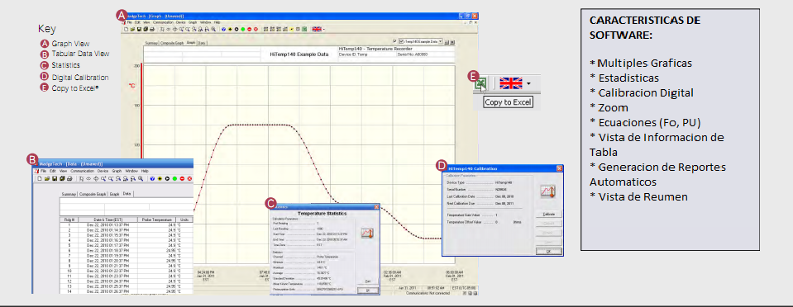
Task: Click the open folder icon in Data window toolbar
Action: coord(47,179)
